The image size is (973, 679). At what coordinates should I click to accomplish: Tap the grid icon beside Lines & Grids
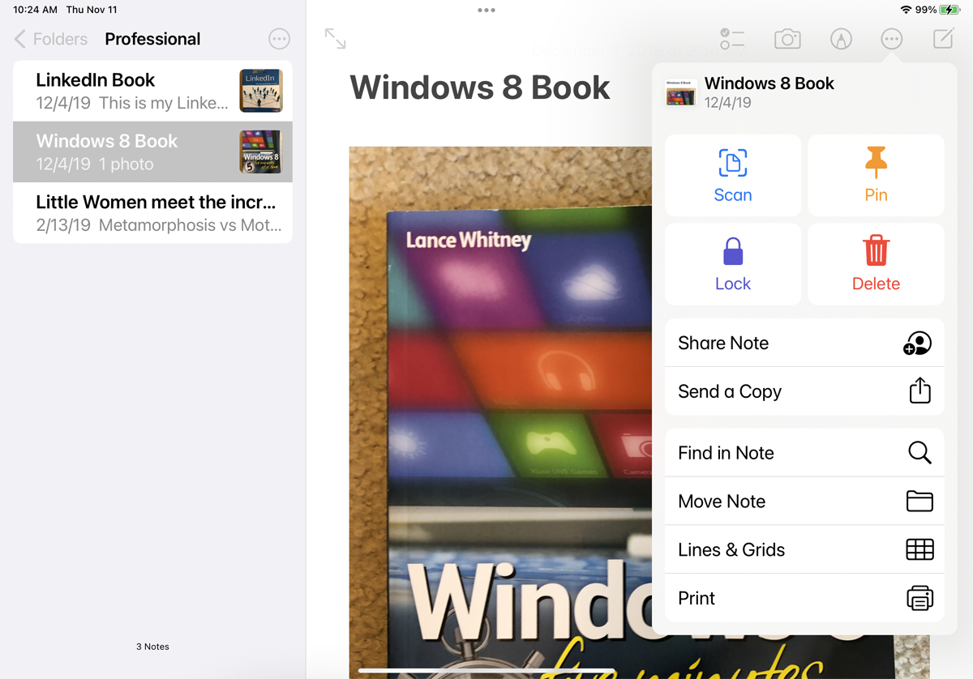[x=919, y=549]
